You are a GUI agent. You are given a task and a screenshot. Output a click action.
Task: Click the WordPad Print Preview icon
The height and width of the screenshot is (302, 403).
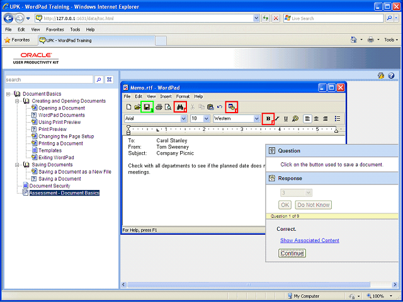click(168, 107)
